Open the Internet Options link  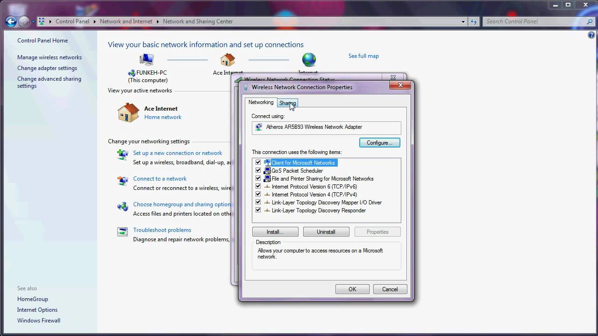coord(37,310)
